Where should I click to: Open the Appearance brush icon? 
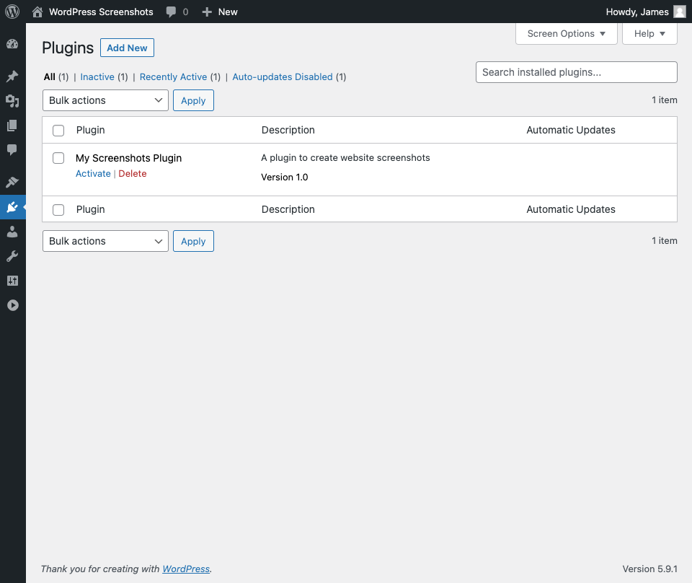pyautogui.click(x=12, y=182)
